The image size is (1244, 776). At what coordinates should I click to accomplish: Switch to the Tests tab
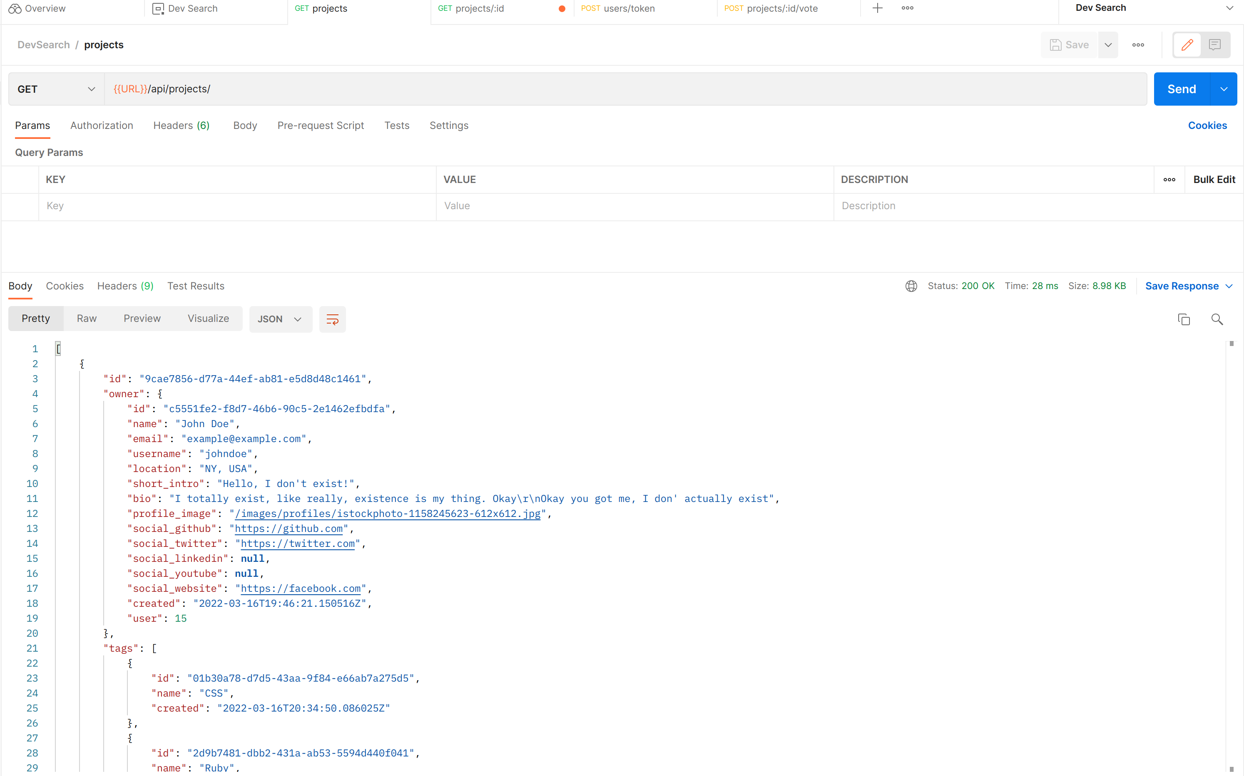(x=397, y=125)
